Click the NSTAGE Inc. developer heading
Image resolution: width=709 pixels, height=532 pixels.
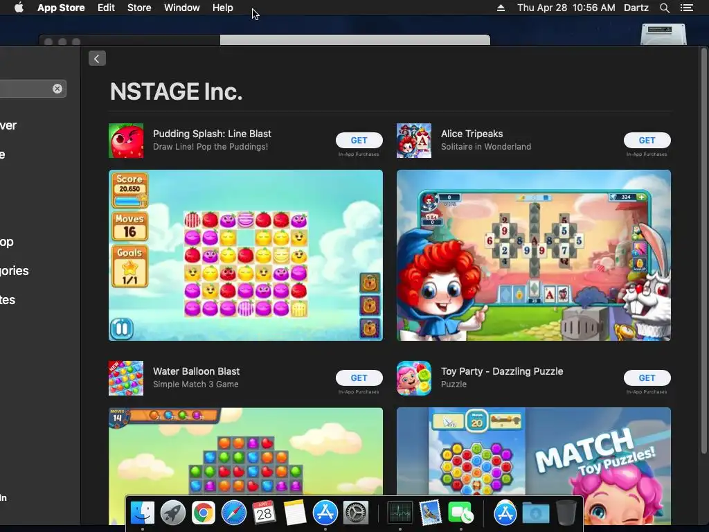click(x=176, y=92)
